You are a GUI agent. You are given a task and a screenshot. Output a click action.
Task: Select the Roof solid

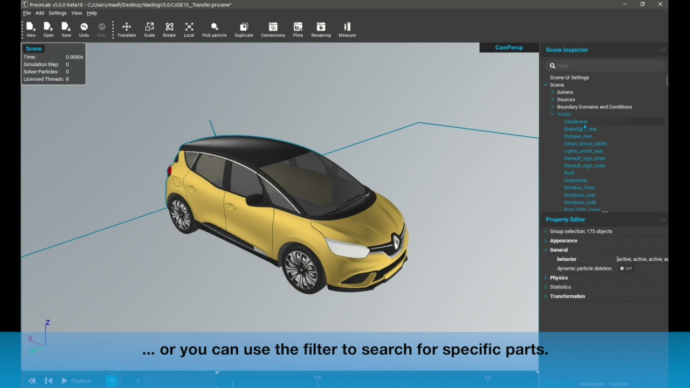(569, 173)
